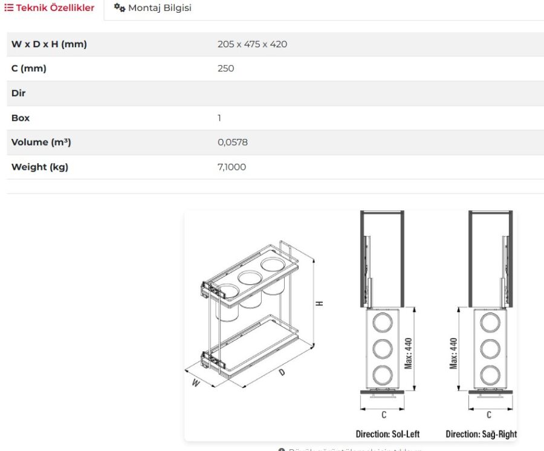Open the Teknik Özellikler tab

54,8
